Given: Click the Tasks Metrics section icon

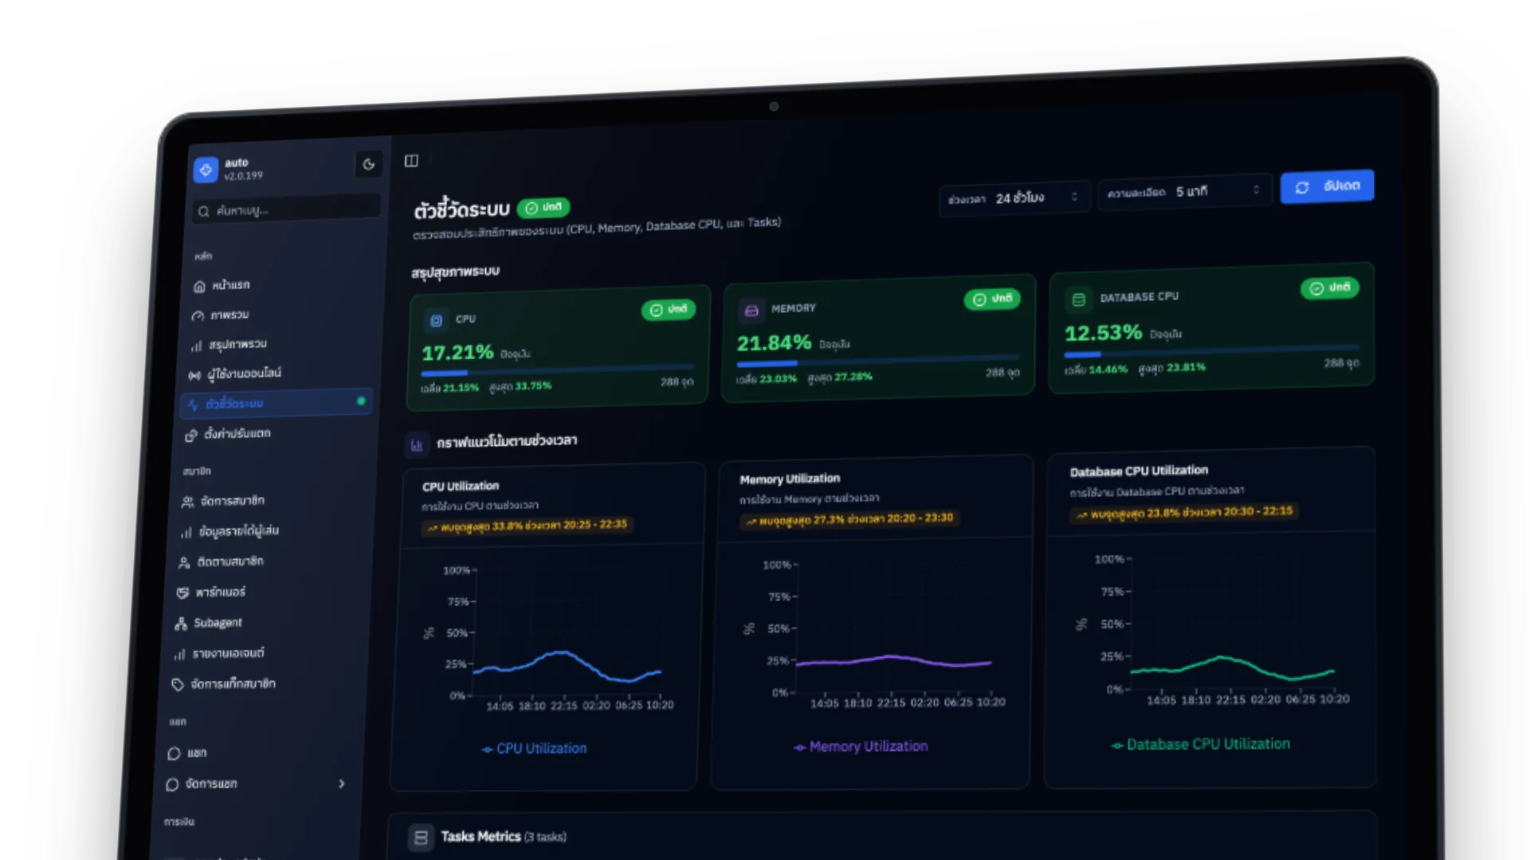Looking at the screenshot, I should 421,838.
